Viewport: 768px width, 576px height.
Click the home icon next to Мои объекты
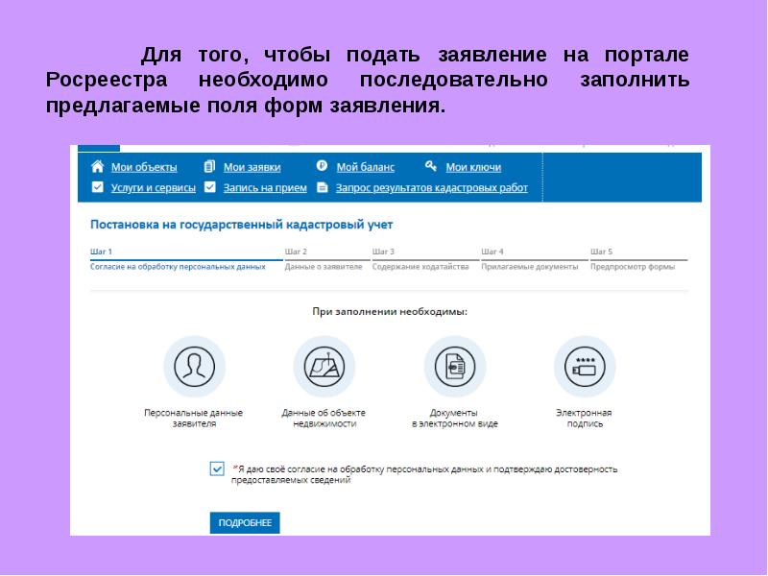tap(96, 167)
